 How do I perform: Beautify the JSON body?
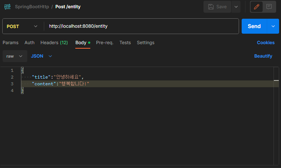coord(263,56)
